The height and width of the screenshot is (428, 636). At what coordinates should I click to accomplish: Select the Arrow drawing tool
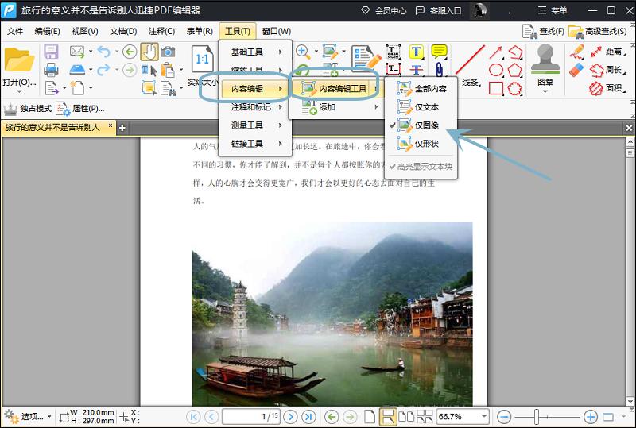point(495,52)
